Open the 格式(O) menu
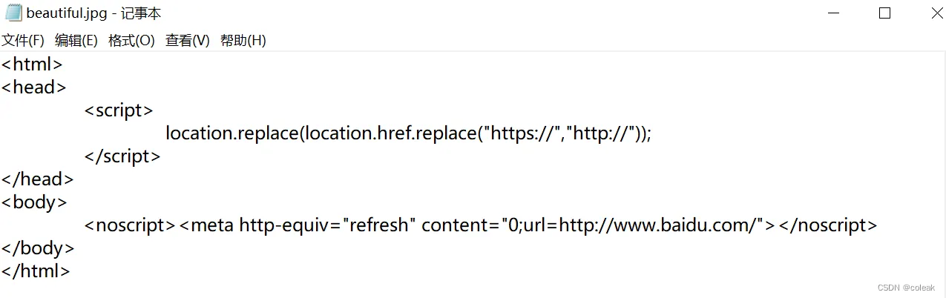 (131, 41)
